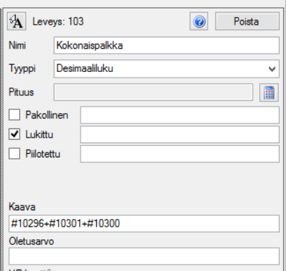This screenshot has width=286, height=271.
Task: Uncheck the Lukittu checkbox
Action: [x=14, y=134]
